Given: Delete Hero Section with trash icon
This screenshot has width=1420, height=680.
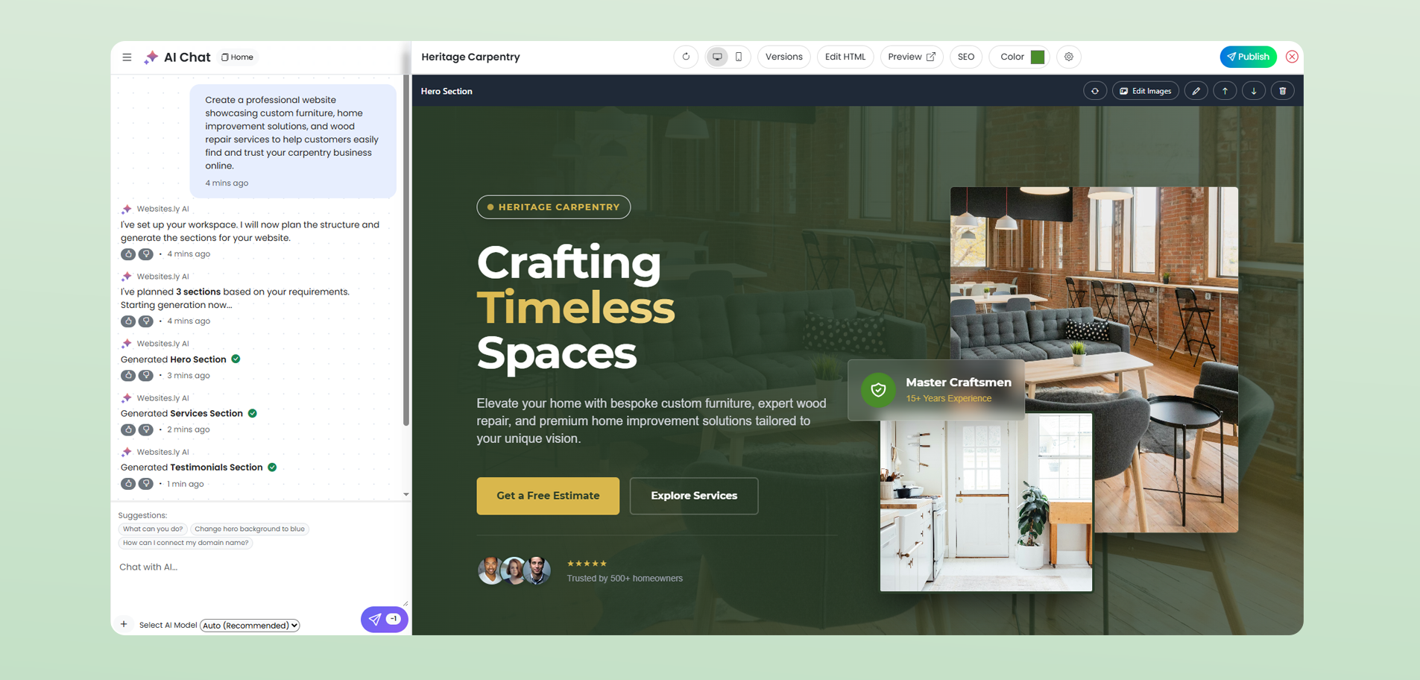Looking at the screenshot, I should tap(1282, 91).
